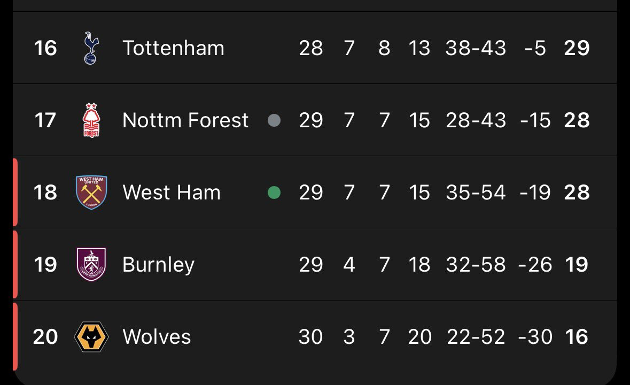Select the Burnley team name
The width and height of the screenshot is (630, 385).
pyautogui.click(x=158, y=265)
